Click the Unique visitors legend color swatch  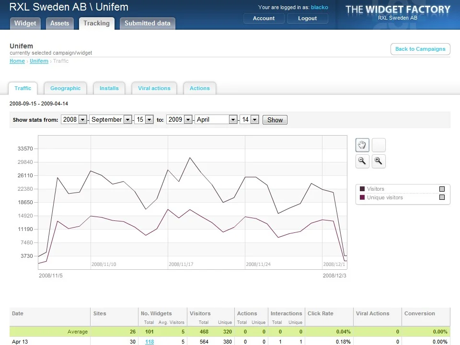click(362, 197)
